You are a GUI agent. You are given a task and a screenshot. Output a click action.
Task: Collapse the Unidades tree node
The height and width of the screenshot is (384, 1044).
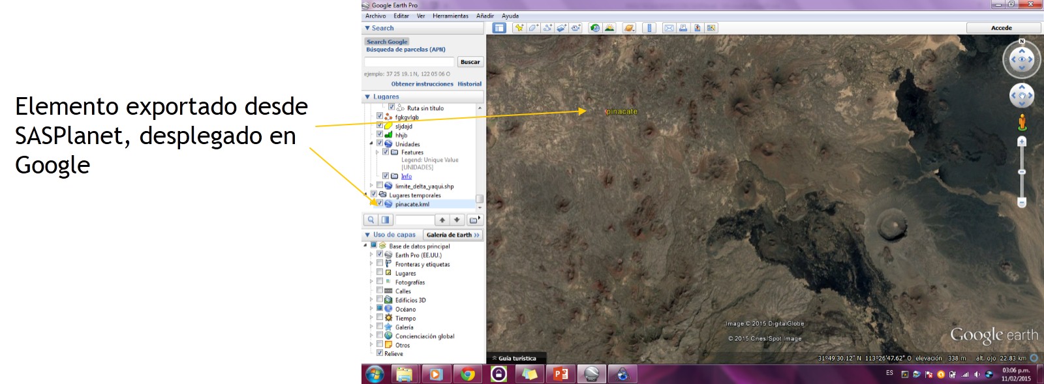[372, 143]
